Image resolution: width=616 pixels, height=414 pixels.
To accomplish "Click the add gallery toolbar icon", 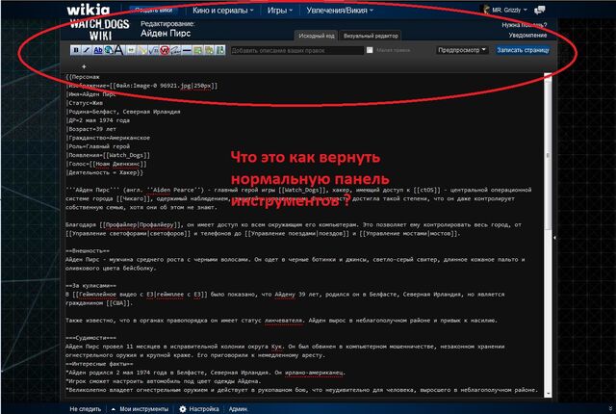I will pos(209,50).
